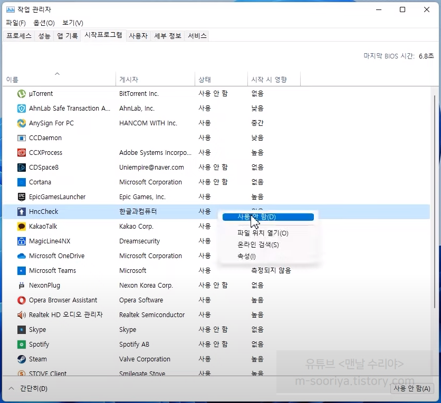Click the AnySign For PC icon
Viewport: 441px width, 403px height.
(22, 123)
